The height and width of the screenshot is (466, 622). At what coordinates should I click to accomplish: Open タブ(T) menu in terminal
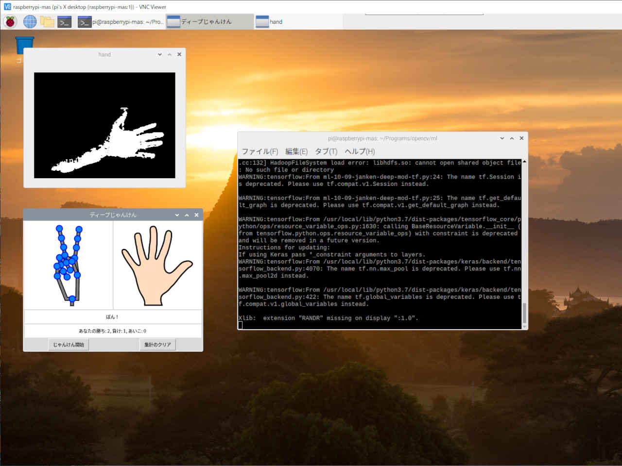click(x=326, y=151)
